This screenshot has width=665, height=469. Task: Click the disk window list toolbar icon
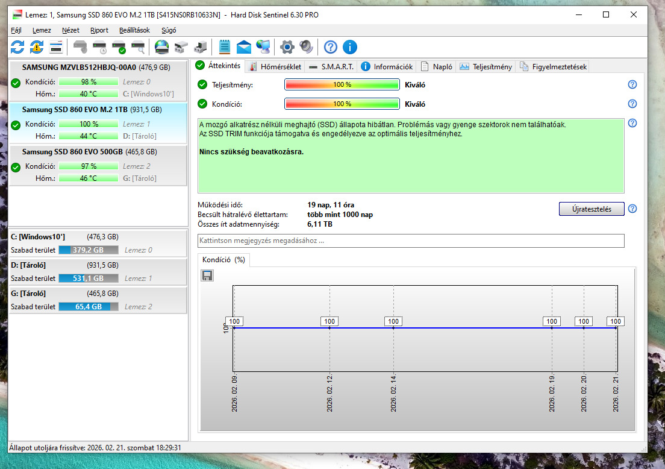[x=56, y=47]
